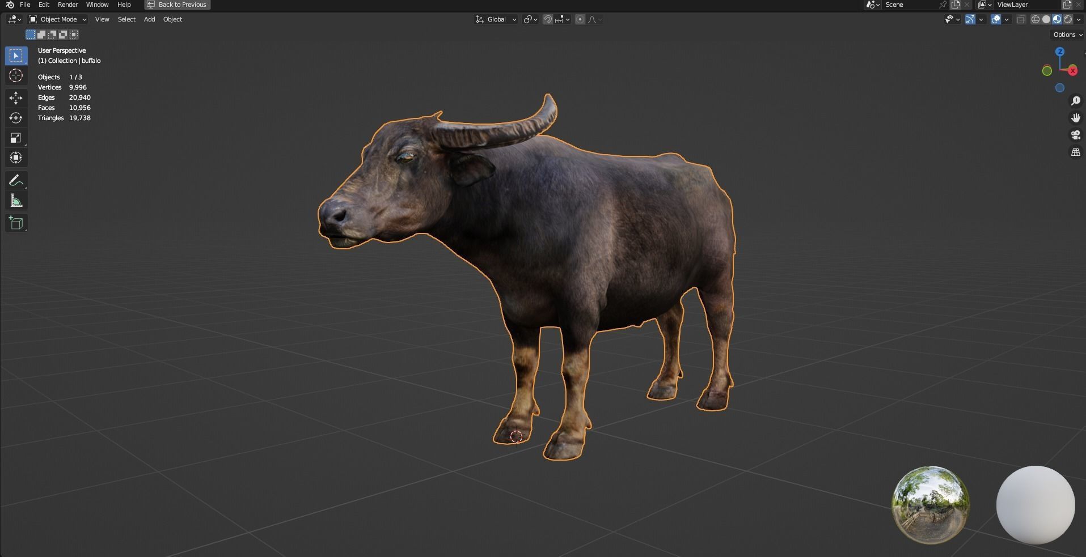Open the Scene browse icon dropdown
Image resolution: width=1086 pixels, height=557 pixels.
pyautogui.click(x=873, y=5)
